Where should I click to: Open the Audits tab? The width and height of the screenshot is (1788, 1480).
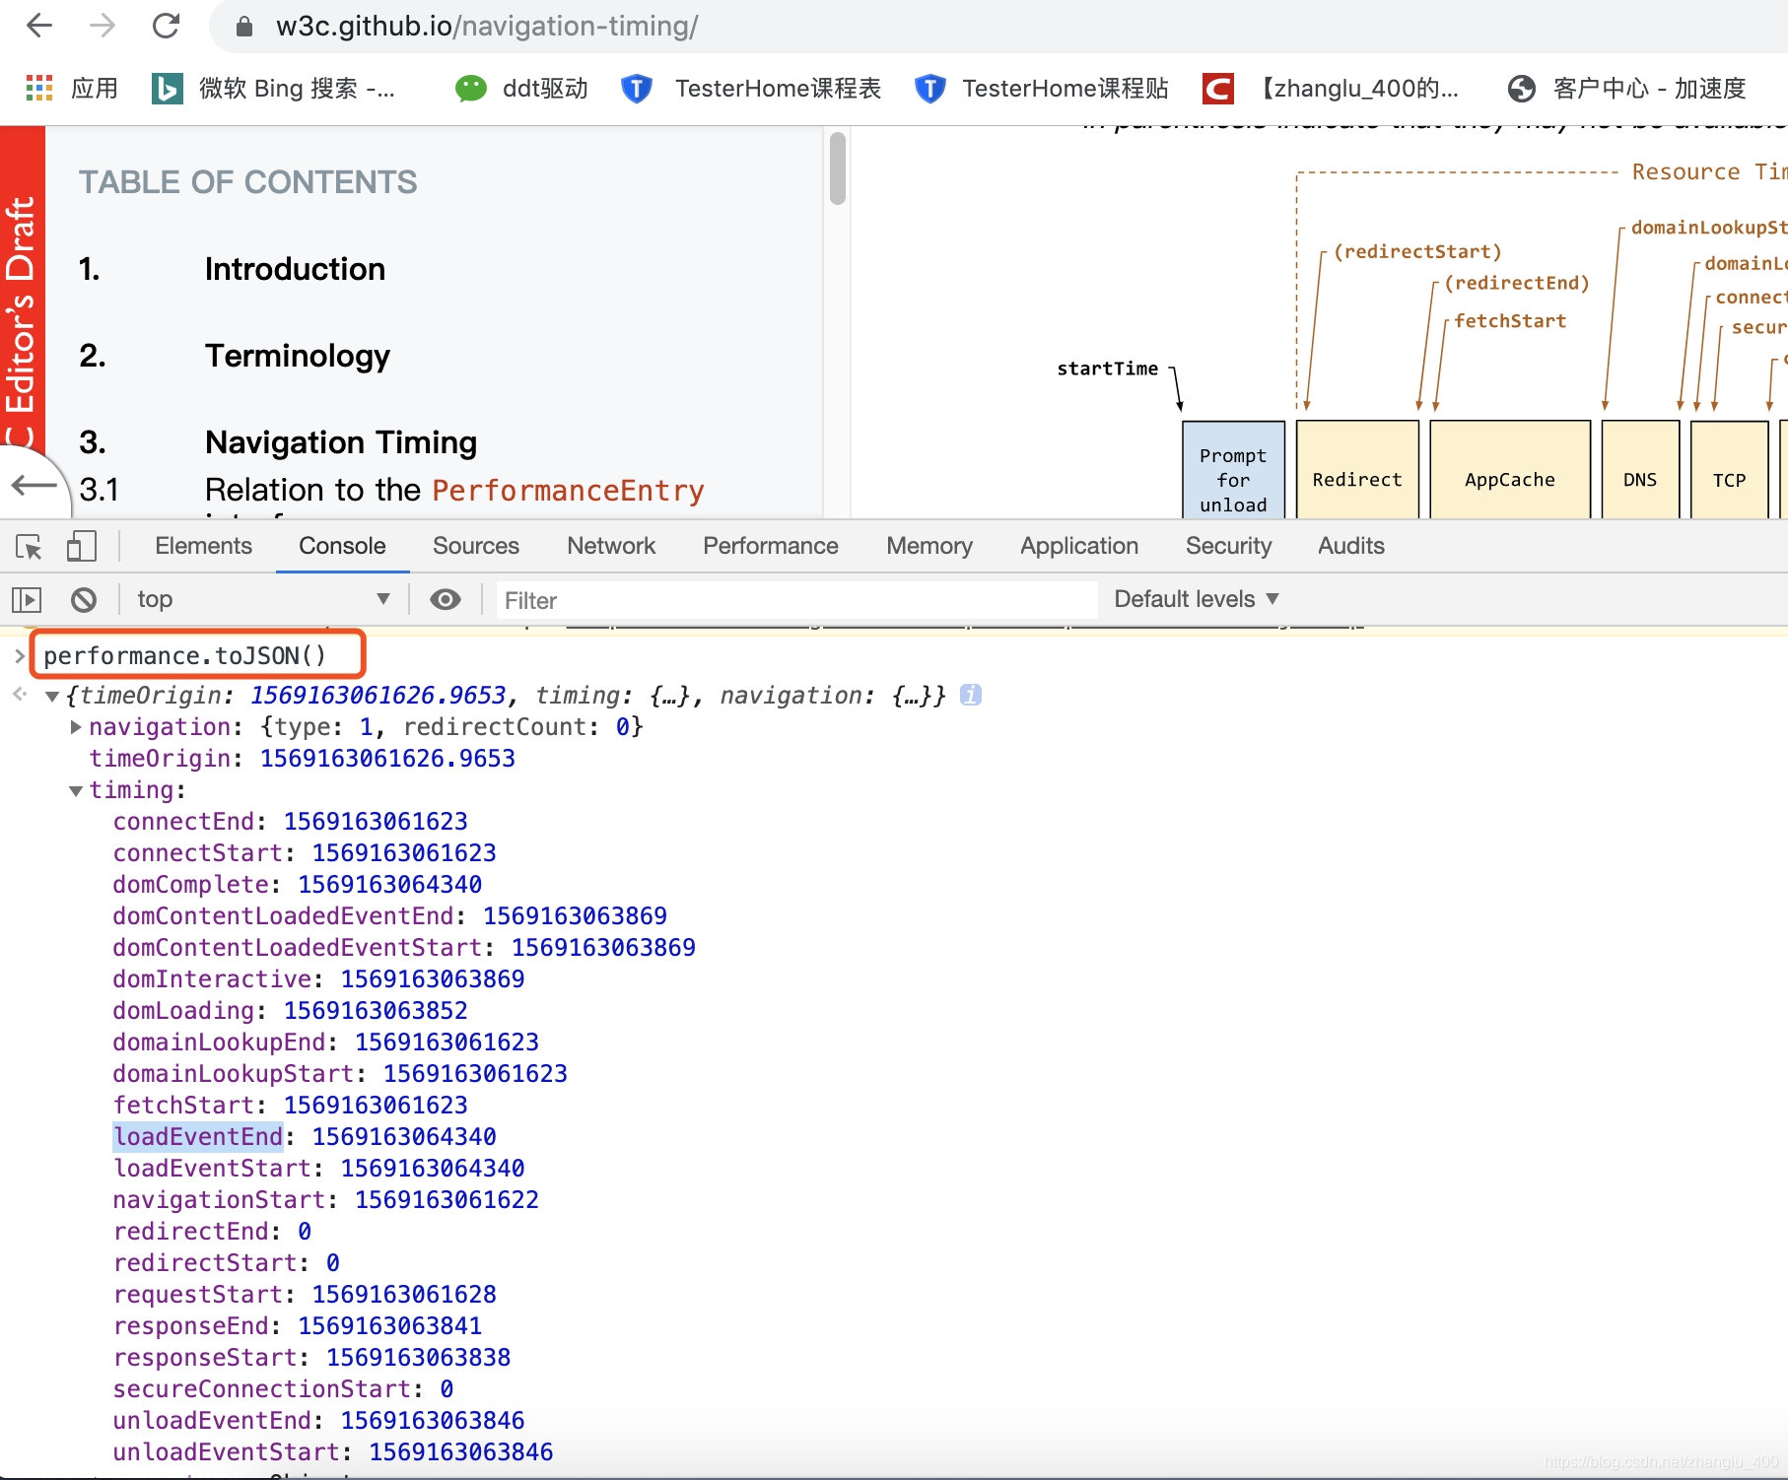click(x=1351, y=546)
